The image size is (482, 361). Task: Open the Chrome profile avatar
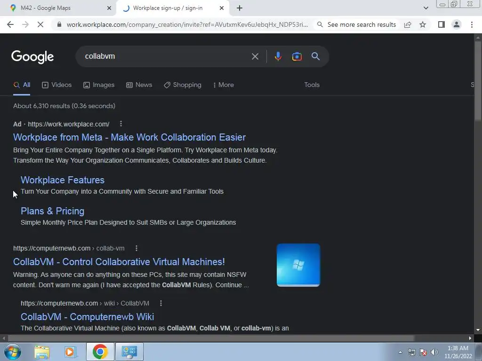coord(457,24)
